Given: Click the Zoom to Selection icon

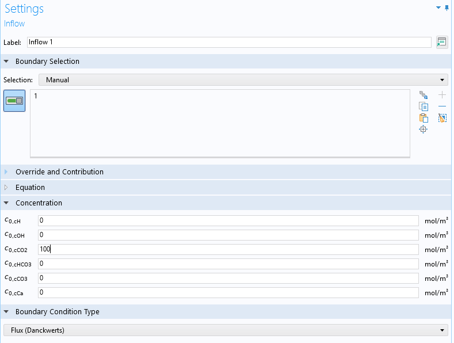Looking at the screenshot, I should [424, 129].
